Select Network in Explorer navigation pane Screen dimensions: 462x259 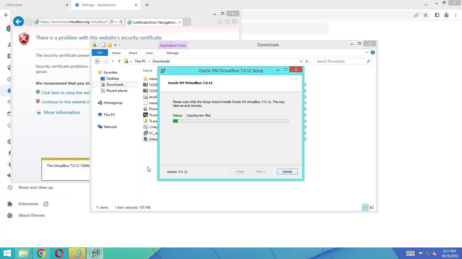pos(110,127)
